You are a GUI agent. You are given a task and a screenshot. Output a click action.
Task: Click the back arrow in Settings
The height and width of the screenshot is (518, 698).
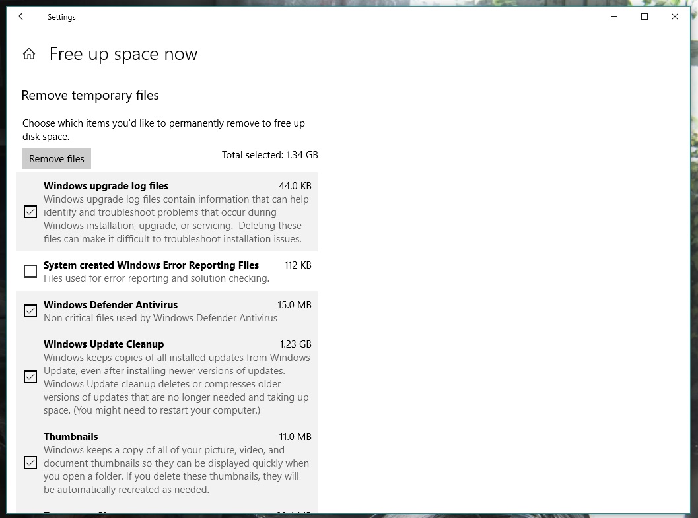pos(22,17)
